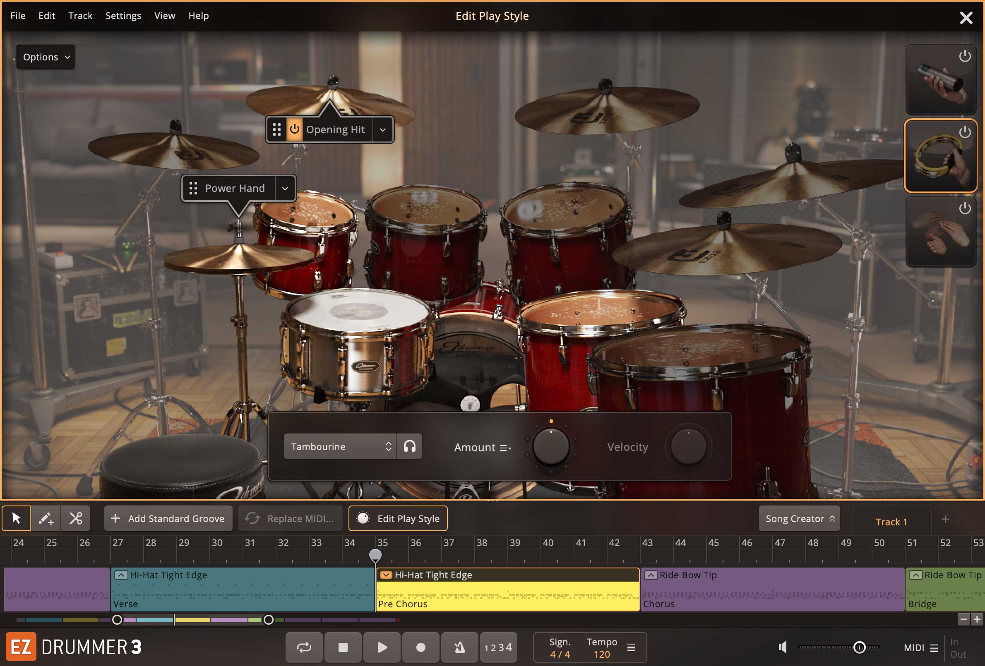This screenshot has width=985, height=666.
Task: Click the record button
Action: (x=420, y=647)
